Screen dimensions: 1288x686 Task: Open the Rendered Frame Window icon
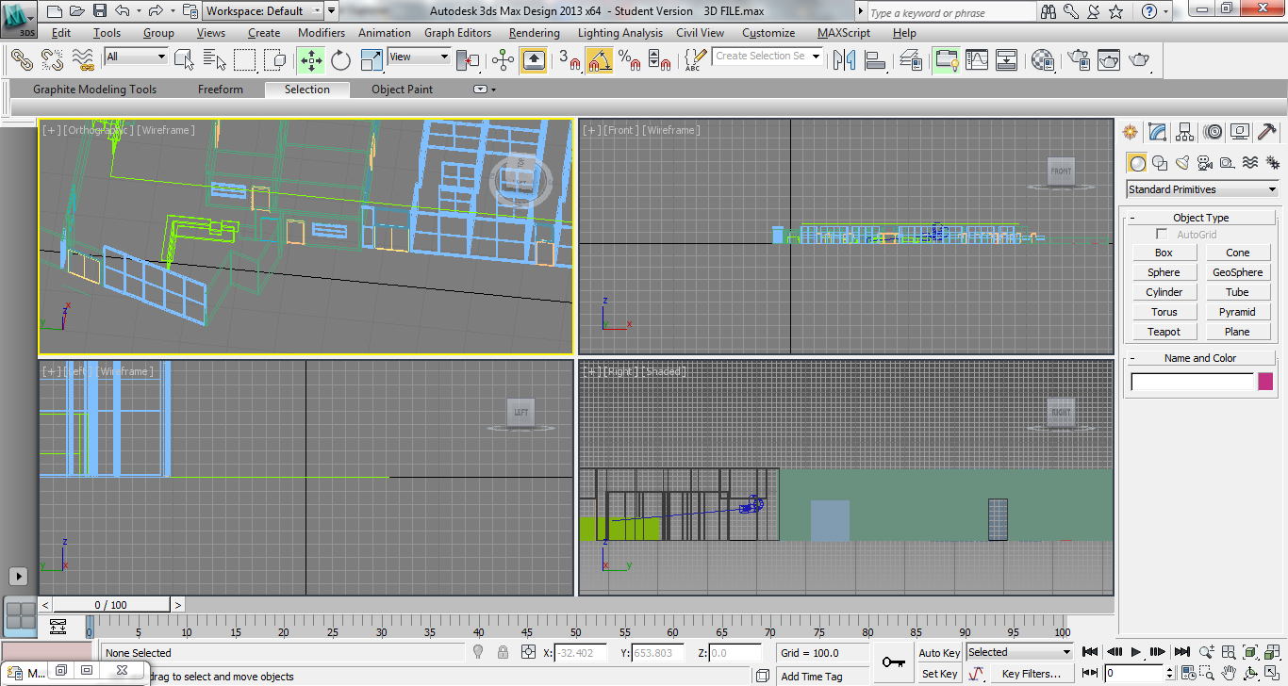1108,60
